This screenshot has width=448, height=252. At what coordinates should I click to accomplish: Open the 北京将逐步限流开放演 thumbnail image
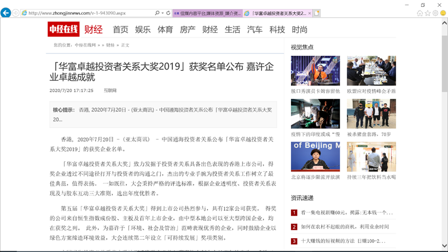315,157
